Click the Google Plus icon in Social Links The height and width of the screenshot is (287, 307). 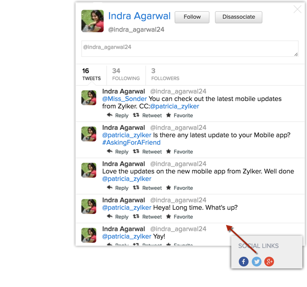tap(269, 261)
